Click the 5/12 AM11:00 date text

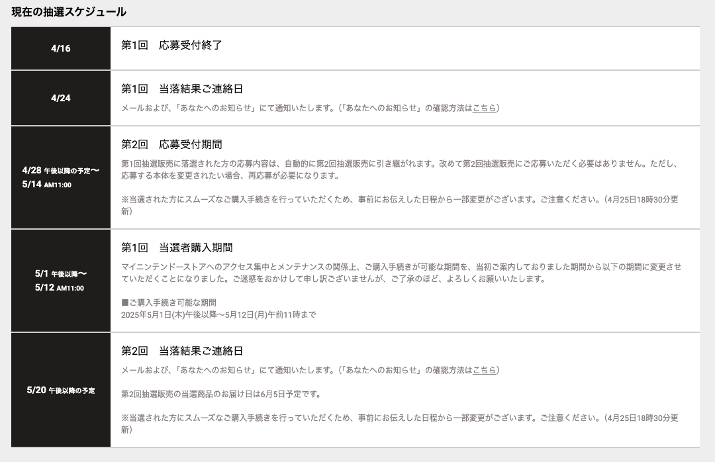pos(60,288)
